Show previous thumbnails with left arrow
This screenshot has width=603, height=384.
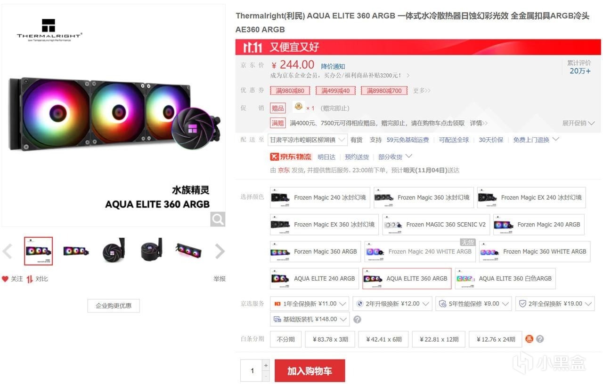click(7, 251)
